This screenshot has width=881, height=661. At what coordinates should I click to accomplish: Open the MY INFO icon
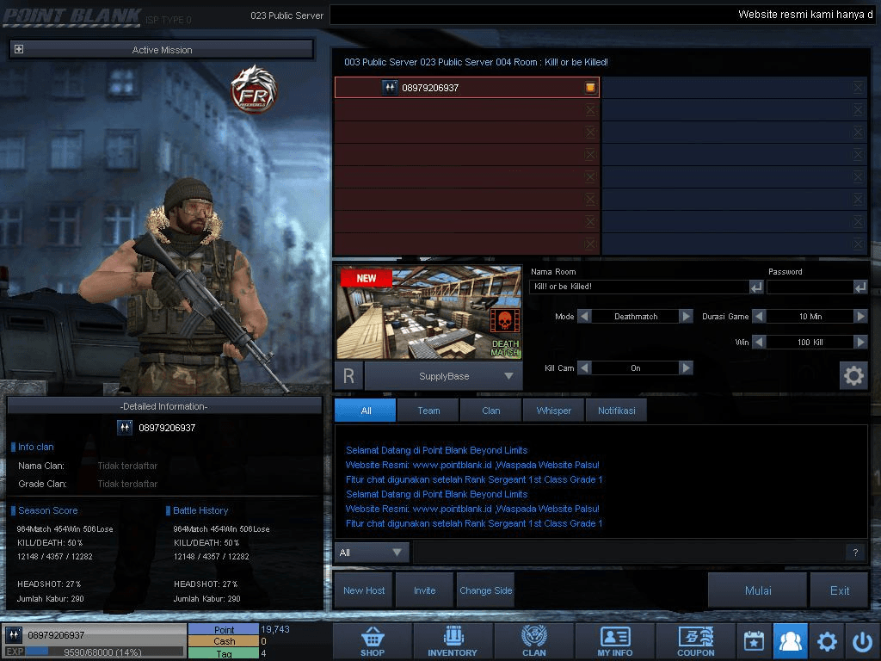(614, 641)
